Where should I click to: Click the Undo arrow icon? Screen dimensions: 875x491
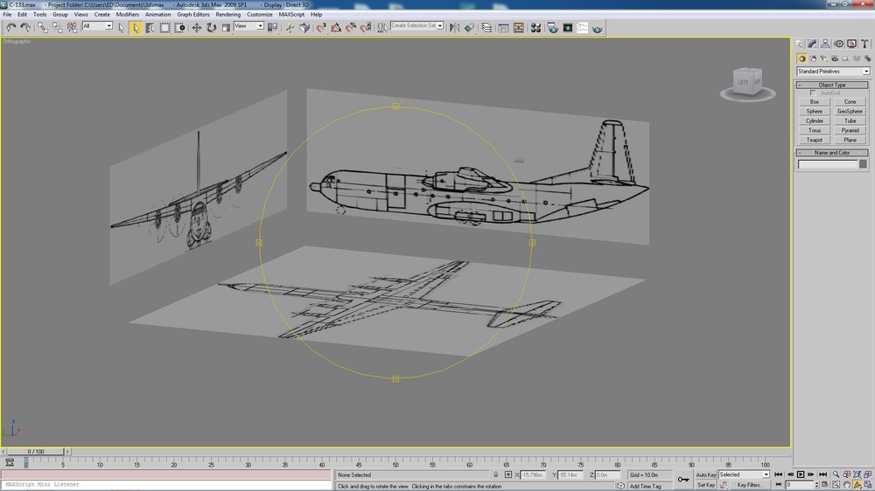point(10,27)
